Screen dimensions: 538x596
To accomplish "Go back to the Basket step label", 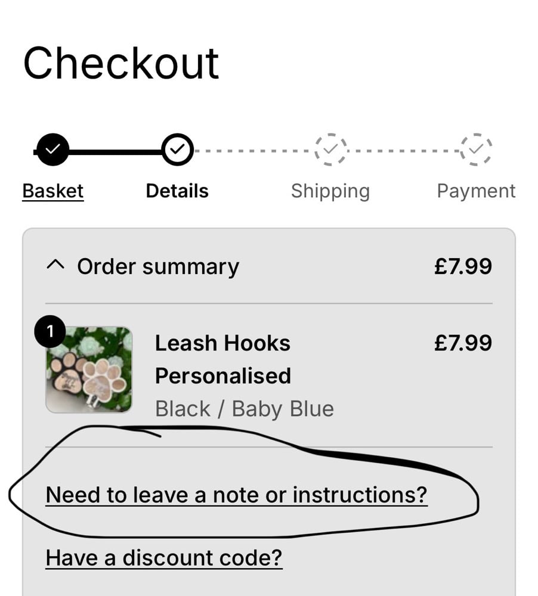I will [53, 191].
